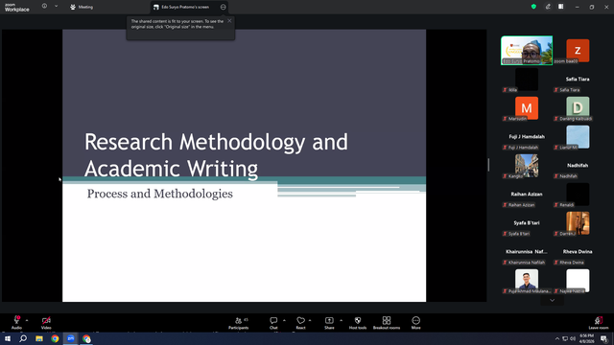Image resolution: width=614 pixels, height=345 pixels.
Task: Open Zoom app in taskbar
Action: pyautogui.click(x=71, y=338)
